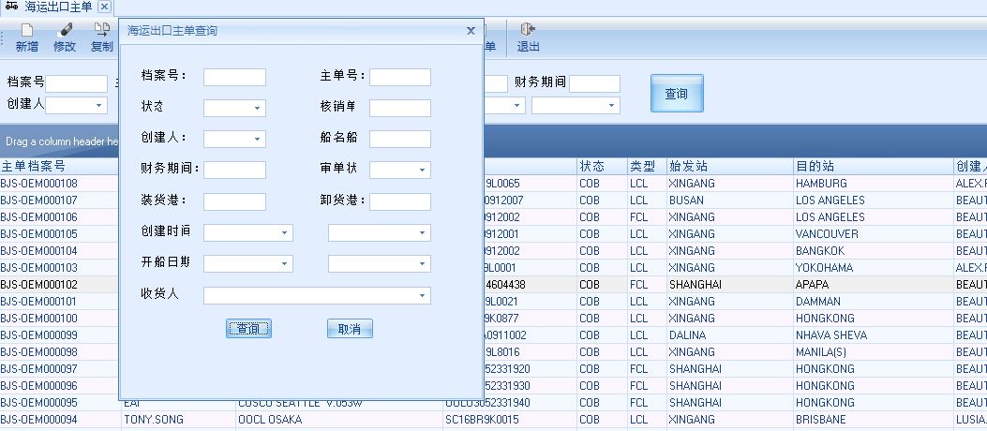
Task: Select the BJS-OEM000102 row in the grid
Action: tap(56, 285)
